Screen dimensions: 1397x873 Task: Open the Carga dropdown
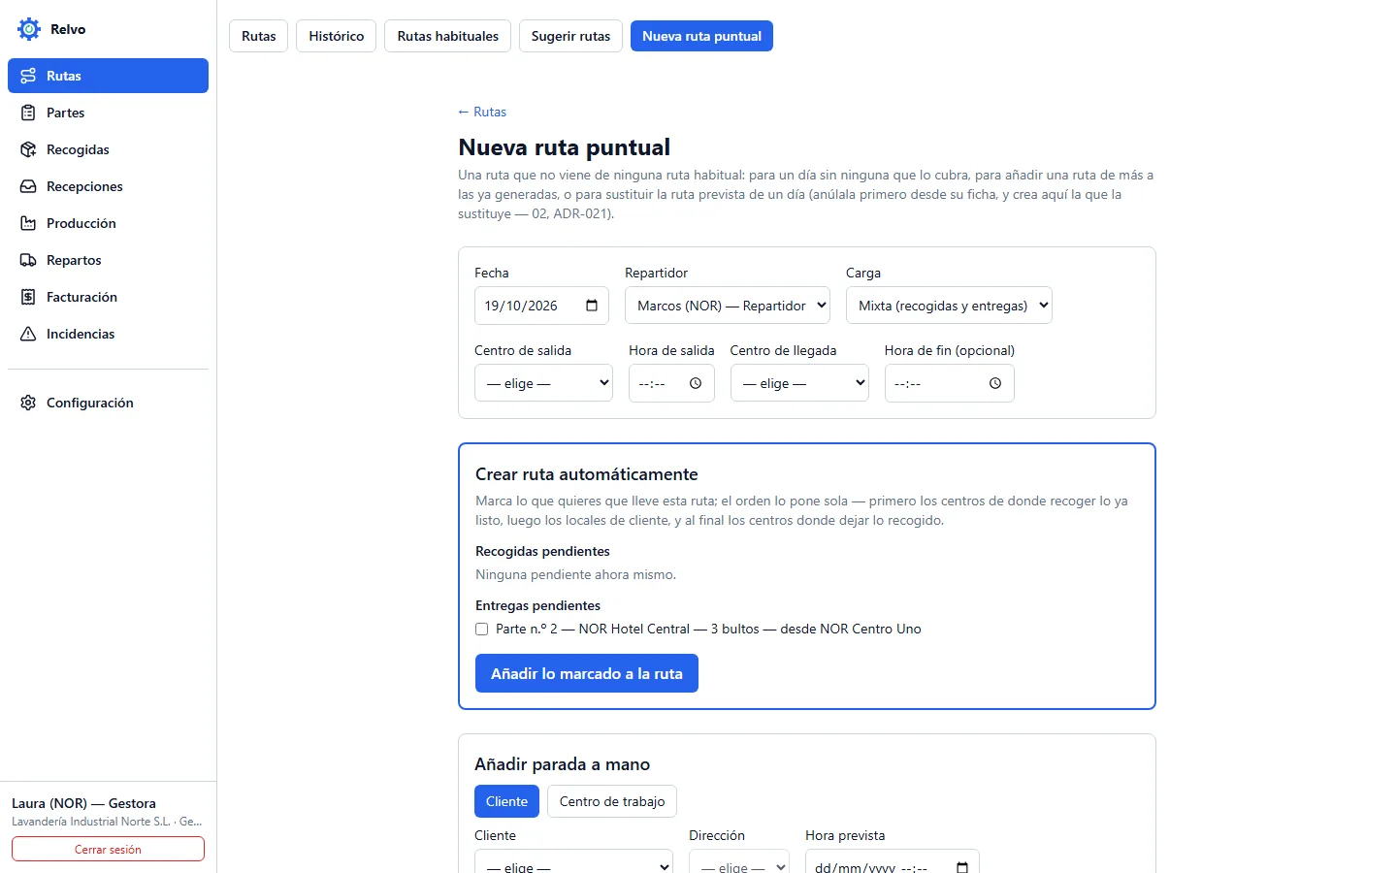pos(949,306)
